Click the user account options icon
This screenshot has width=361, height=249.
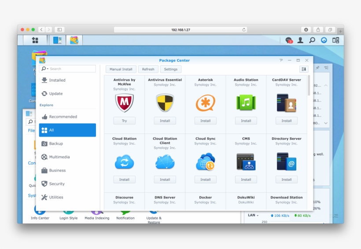300,40
